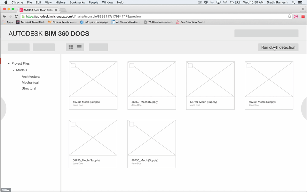
Task: Open the Chrome application menu
Action: click(17, 2)
